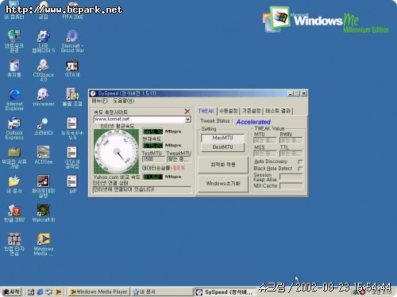Screen dimensions: 397x297
Task: Click the red X beside speed test site
Action: 187,111
